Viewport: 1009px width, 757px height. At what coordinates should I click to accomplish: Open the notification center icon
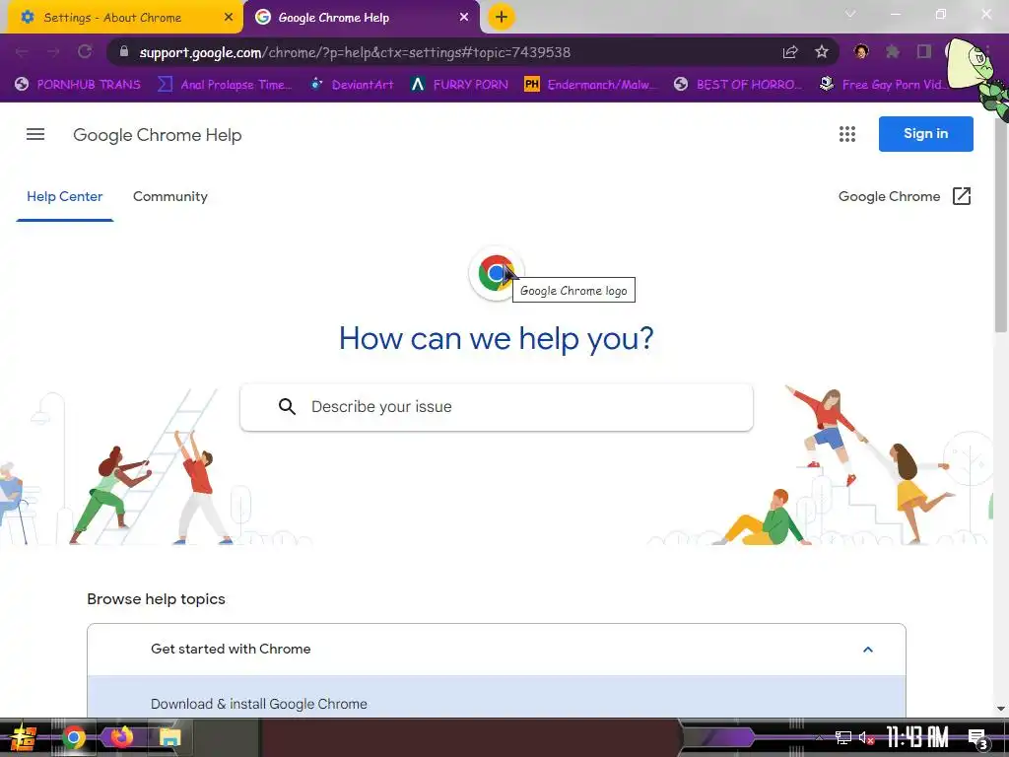[978, 738]
